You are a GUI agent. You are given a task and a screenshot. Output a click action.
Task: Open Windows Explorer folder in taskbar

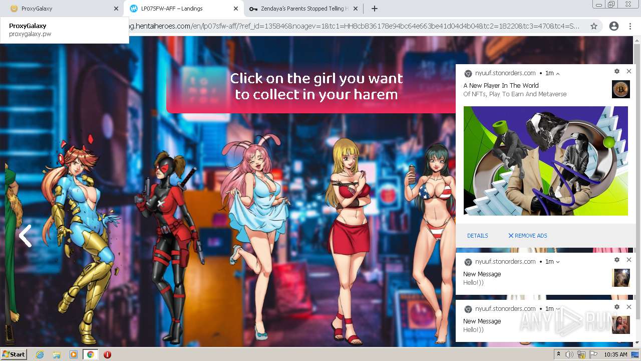[x=57, y=354]
